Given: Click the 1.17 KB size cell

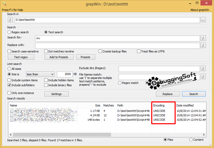Looking at the screenshot, I should (95, 111).
